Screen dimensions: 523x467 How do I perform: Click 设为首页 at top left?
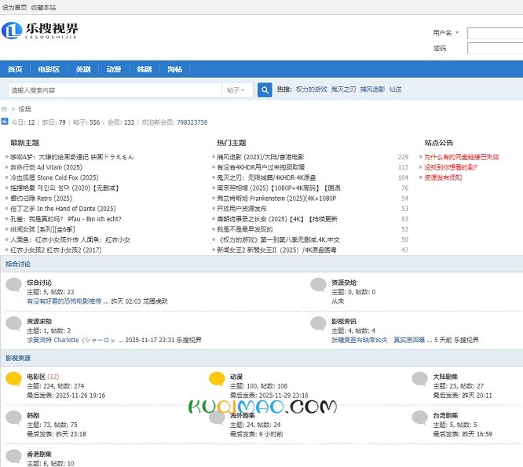pos(14,7)
